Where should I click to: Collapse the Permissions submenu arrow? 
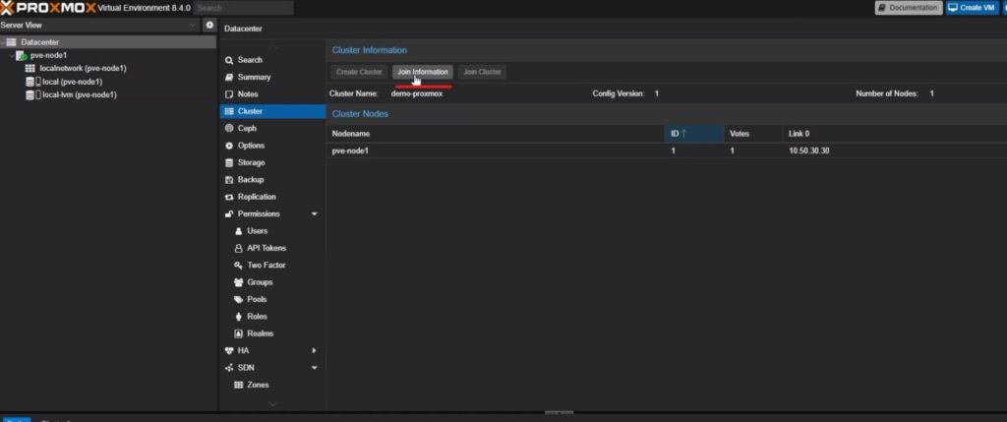314,213
